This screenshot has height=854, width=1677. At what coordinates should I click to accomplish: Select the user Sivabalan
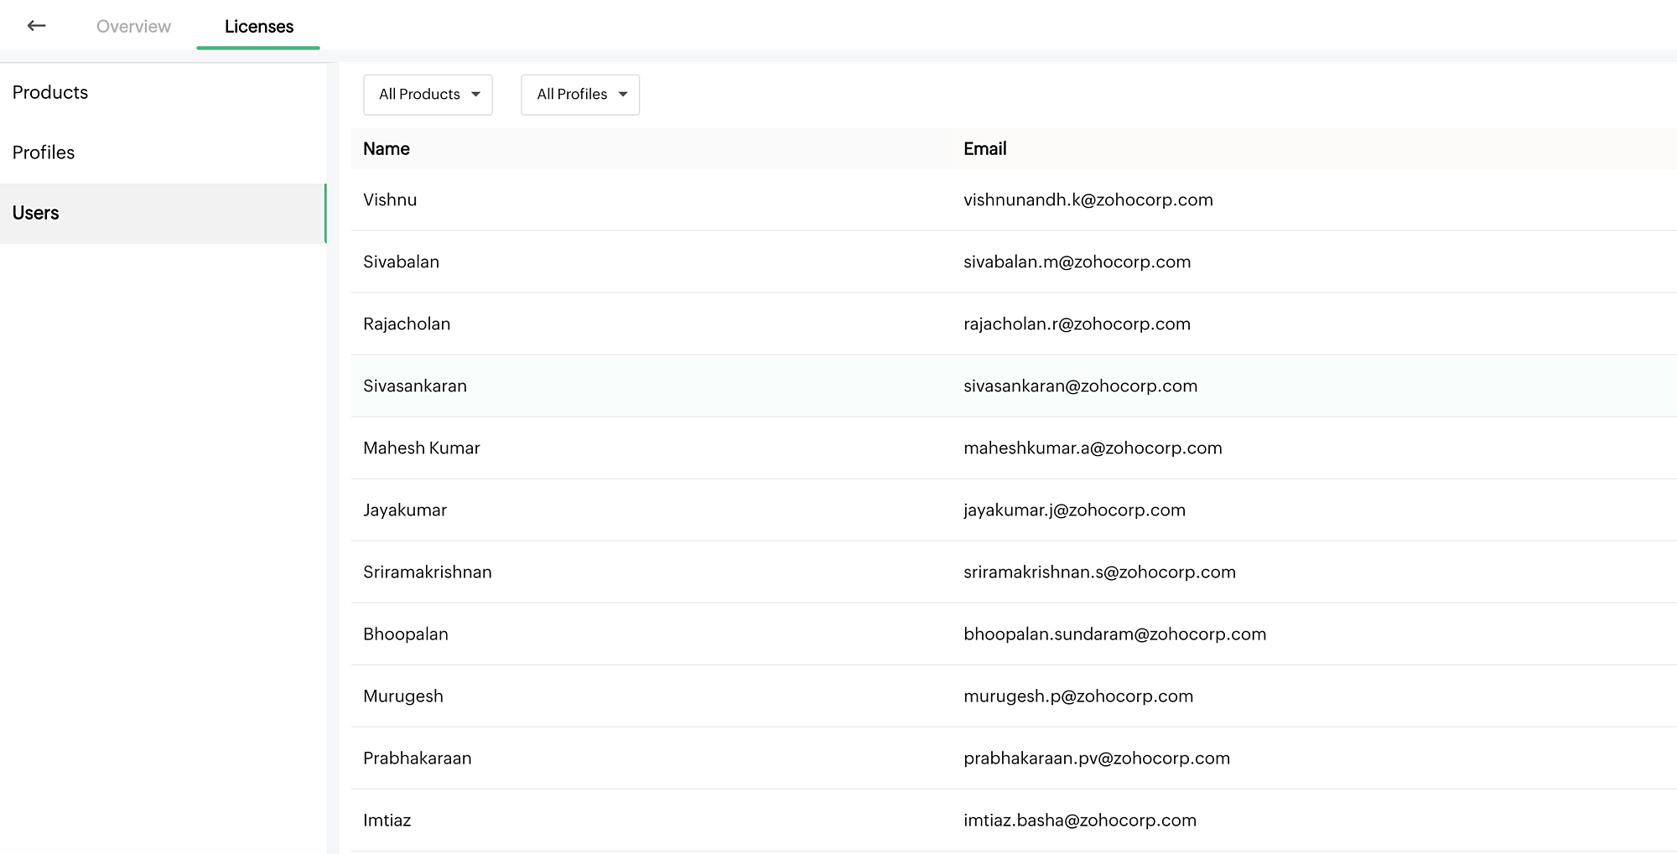(401, 262)
